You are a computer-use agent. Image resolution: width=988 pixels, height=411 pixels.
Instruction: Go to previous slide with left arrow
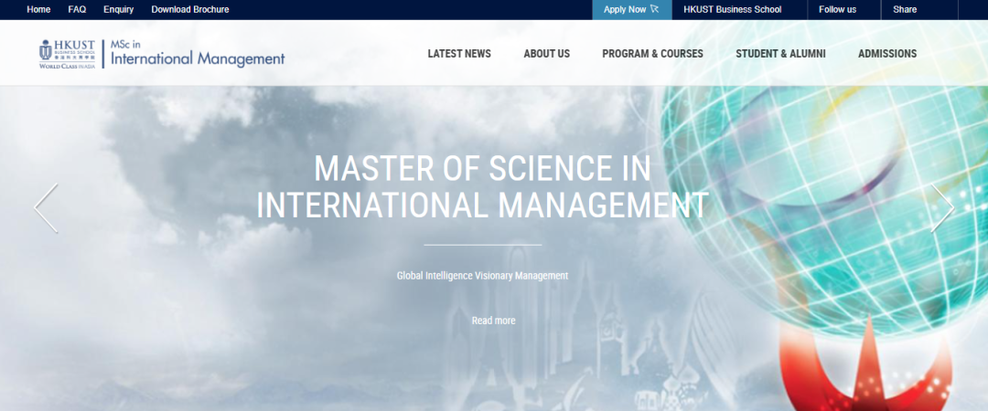click(x=46, y=208)
